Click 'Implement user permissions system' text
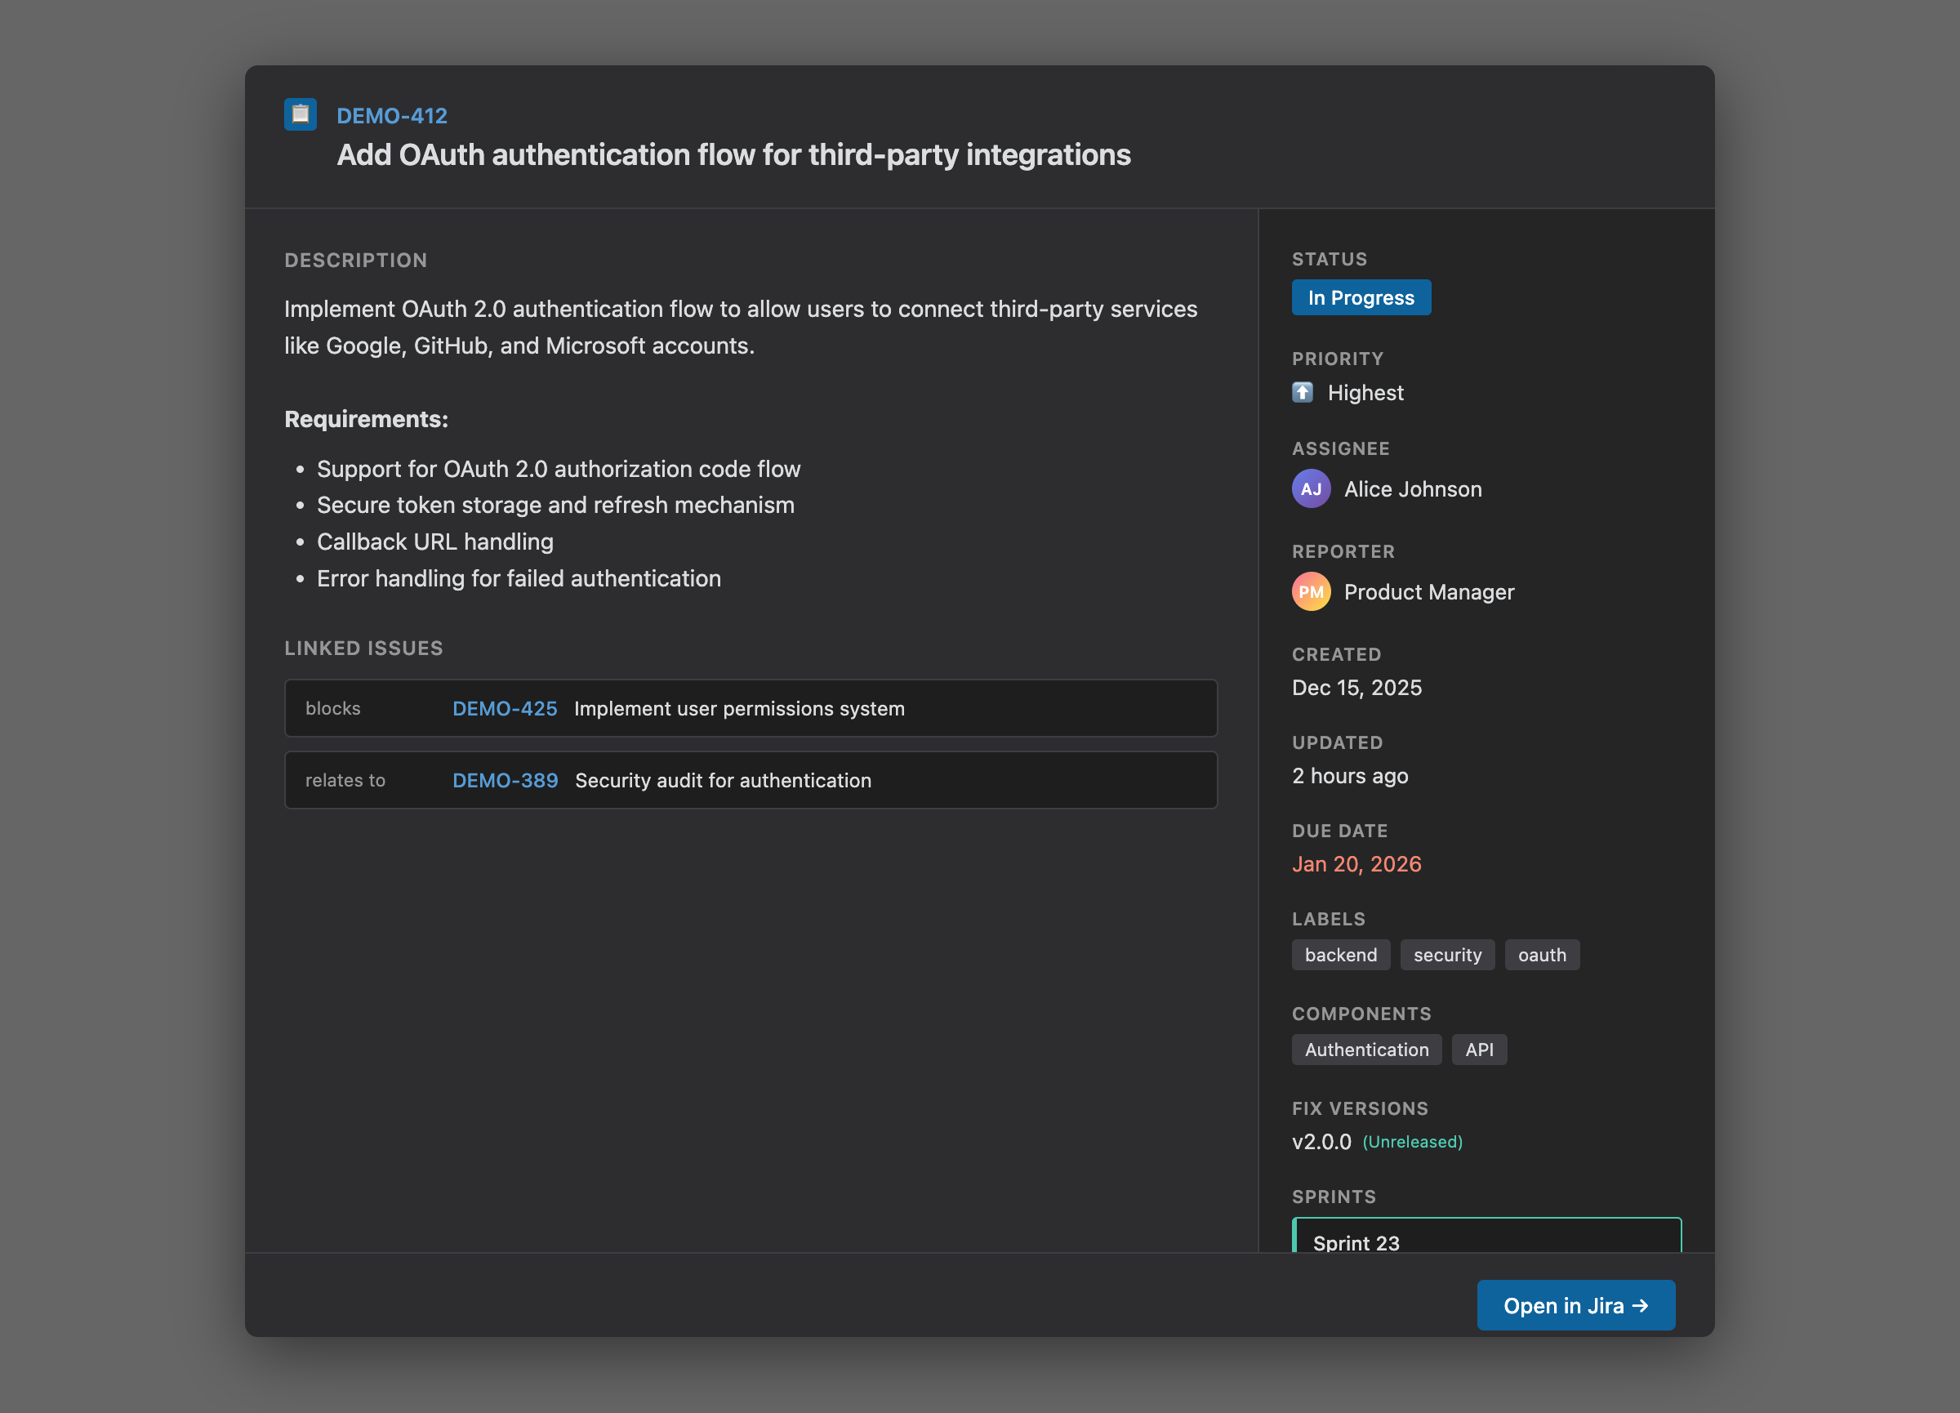Viewport: 1960px width, 1413px height. [x=740, y=709]
